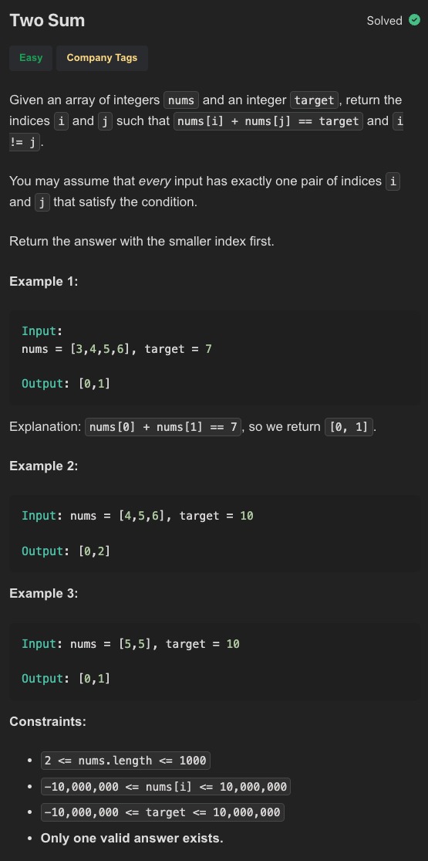Click the Solved status label
428x861 pixels.
point(385,21)
